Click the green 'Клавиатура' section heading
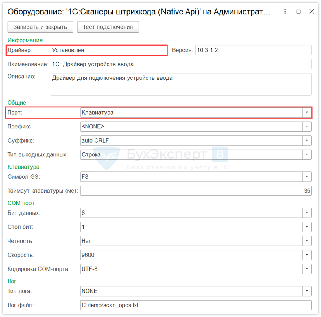Screen dimensions: 321x317 tap(23, 167)
